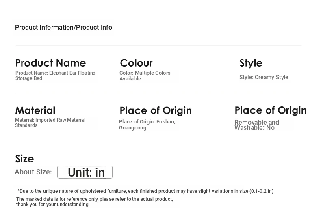Click the divider line below the title
This screenshot has height=224, width=321.
coord(158,46)
